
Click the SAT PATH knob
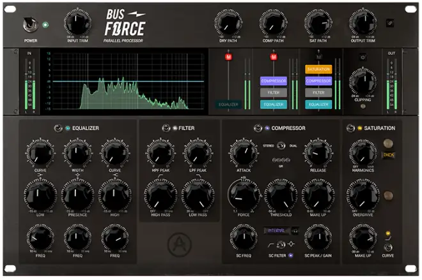coord(318,22)
